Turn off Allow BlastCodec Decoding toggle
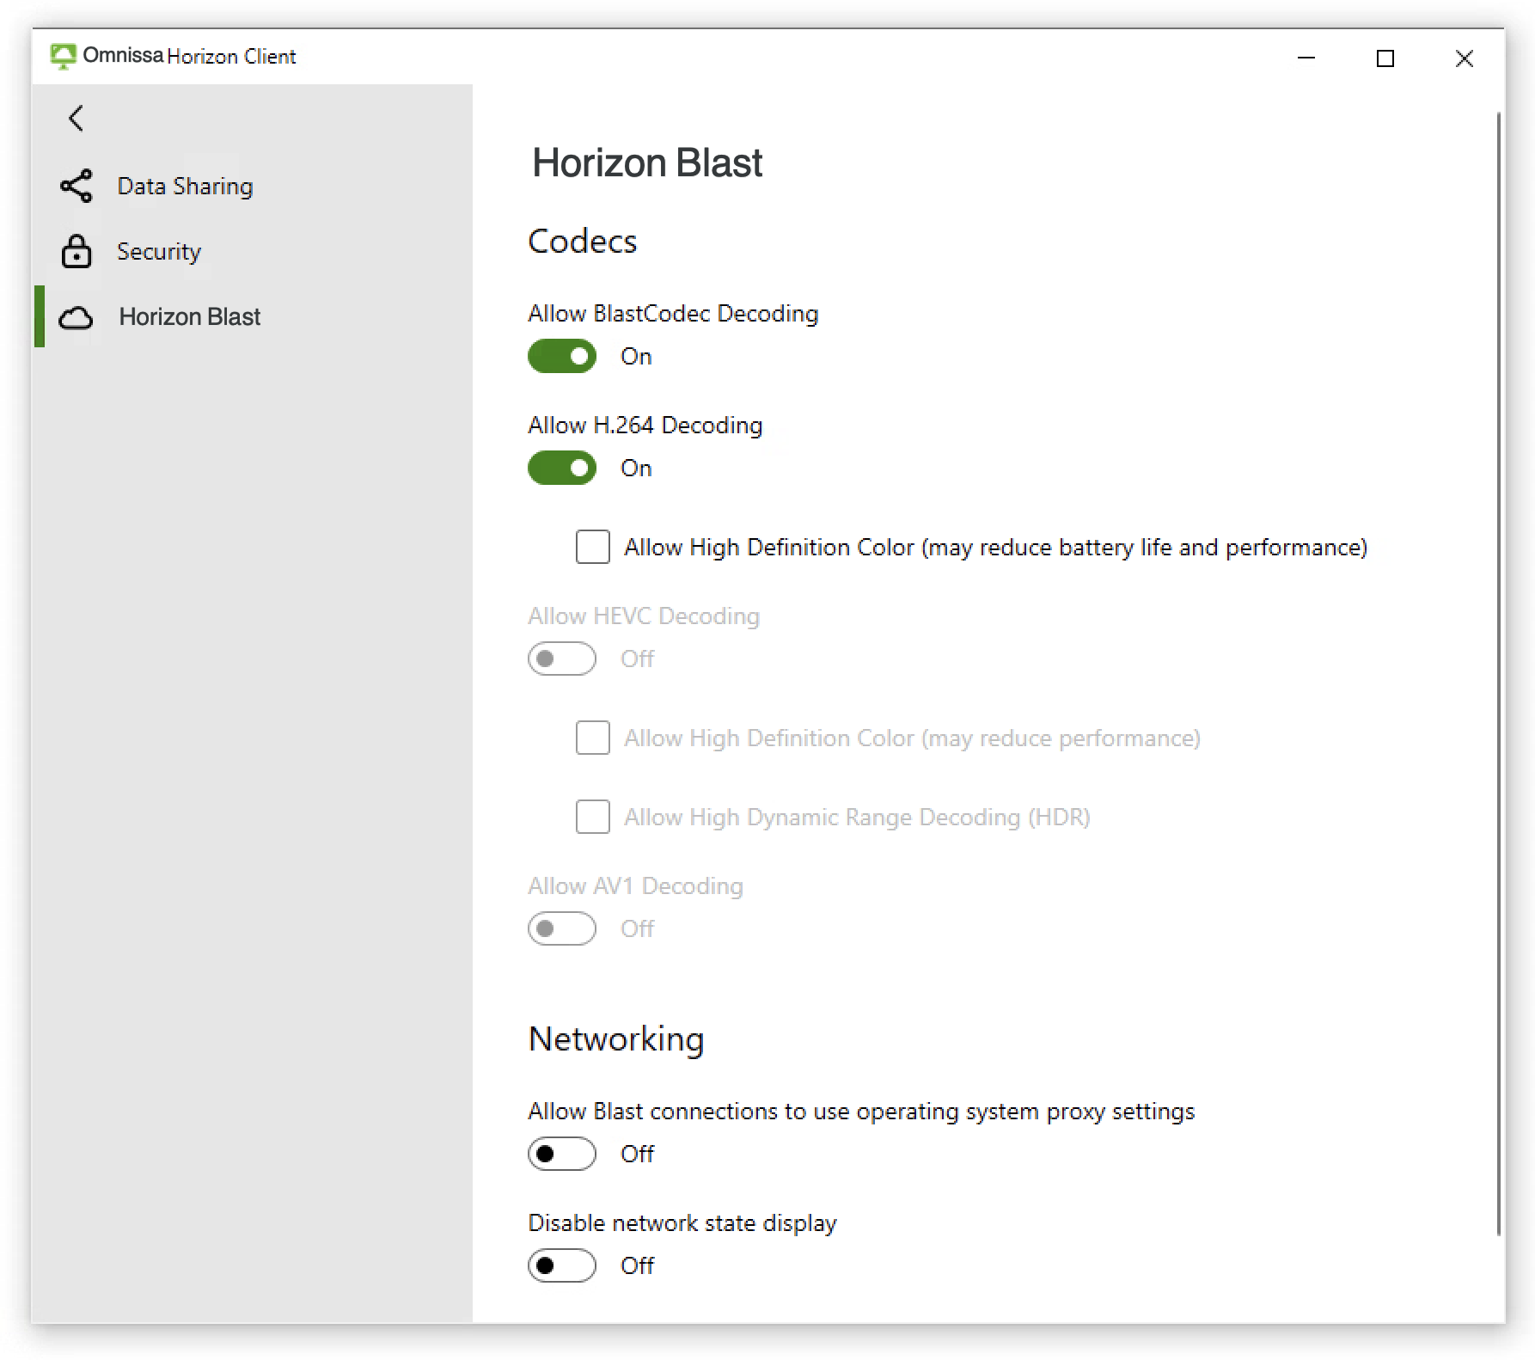Image resolution: width=1535 pixels, height=1360 pixels. point(562,356)
